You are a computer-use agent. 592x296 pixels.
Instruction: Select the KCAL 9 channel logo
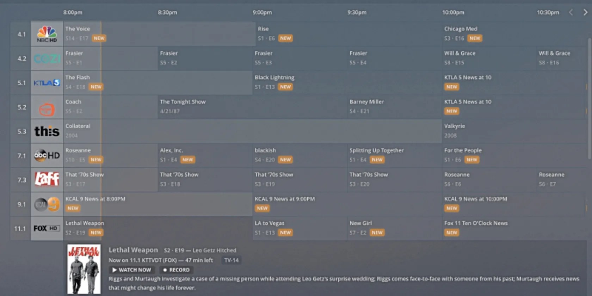click(x=47, y=204)
